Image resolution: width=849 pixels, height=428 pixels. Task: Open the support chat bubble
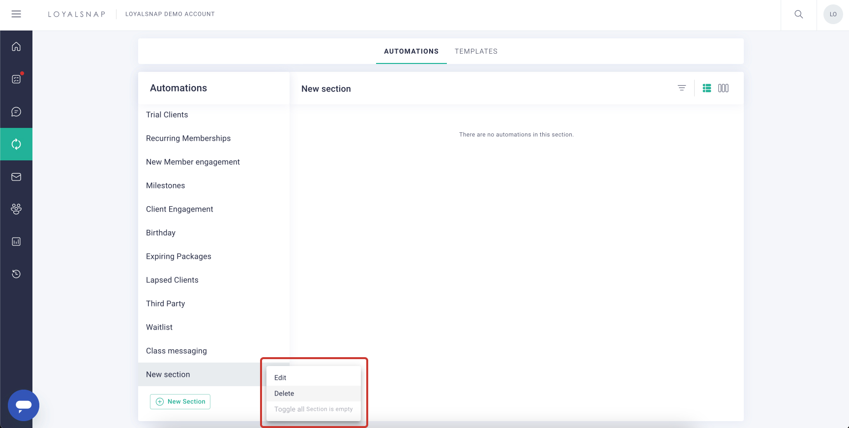coord(24,405)
